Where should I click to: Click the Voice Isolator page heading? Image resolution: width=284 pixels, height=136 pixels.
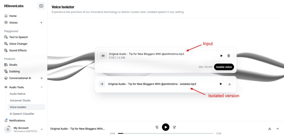pos(63,7)
